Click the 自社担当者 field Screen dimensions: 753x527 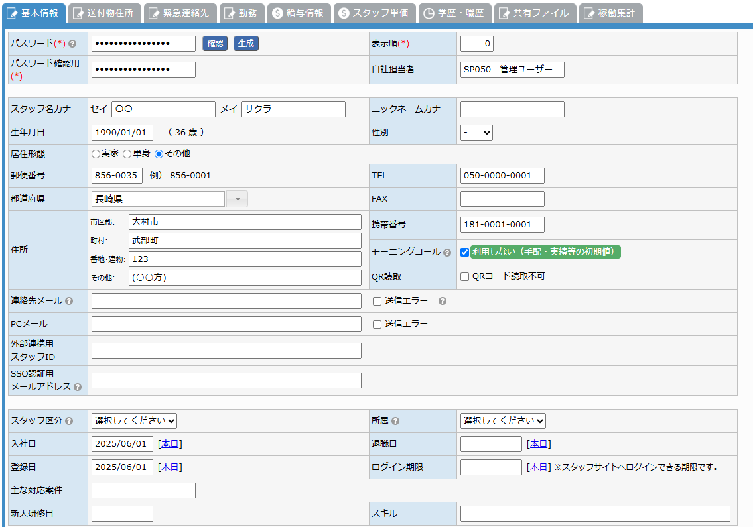coord(512,70)
